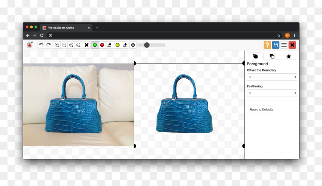Zoom in on the image
Viewport: 322px width, 186px height.
[x=57, y=45]
